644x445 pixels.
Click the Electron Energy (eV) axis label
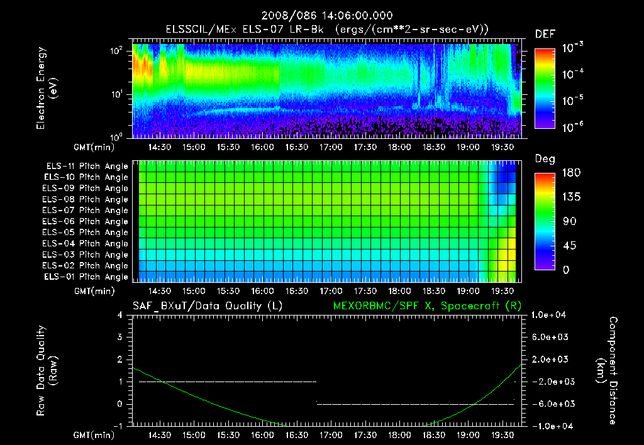[47, 88]
